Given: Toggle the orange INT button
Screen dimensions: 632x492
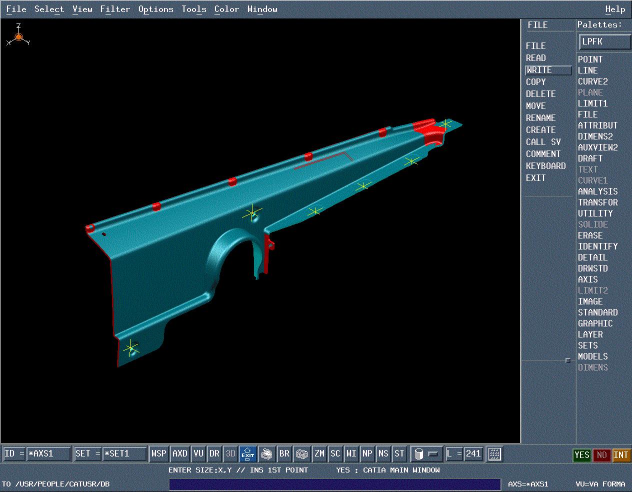Looking at the screenshot, I should click(x=620, y=455).
